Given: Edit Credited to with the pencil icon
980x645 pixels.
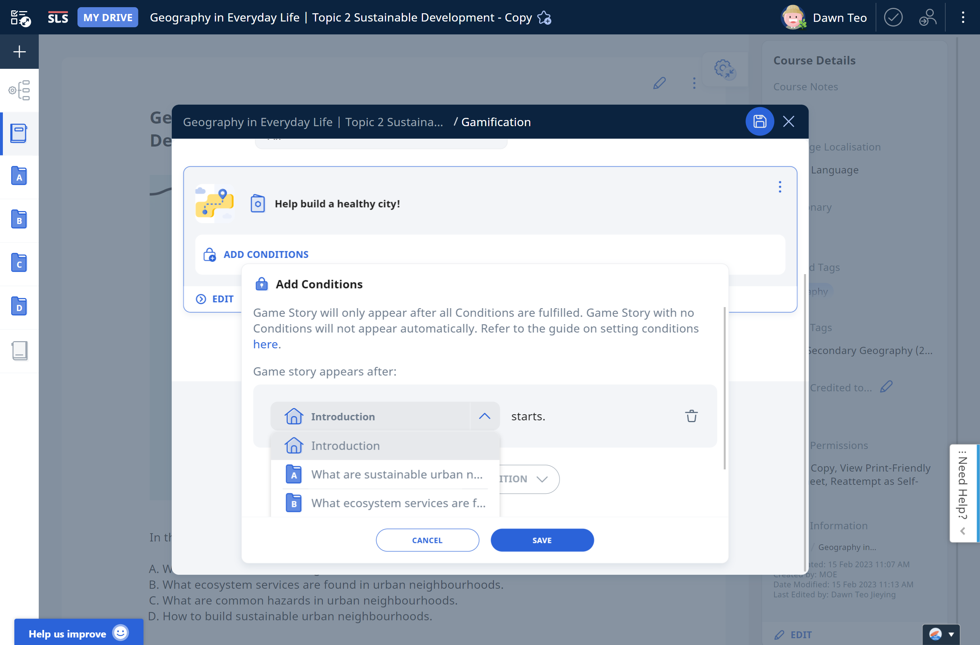Looking at the screenshot, I should pyautogui.click(x=886, y=387).
